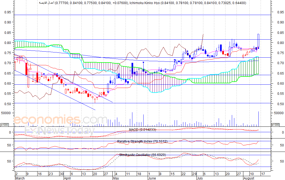Click the date label 11 on time axis

[128, 174]
